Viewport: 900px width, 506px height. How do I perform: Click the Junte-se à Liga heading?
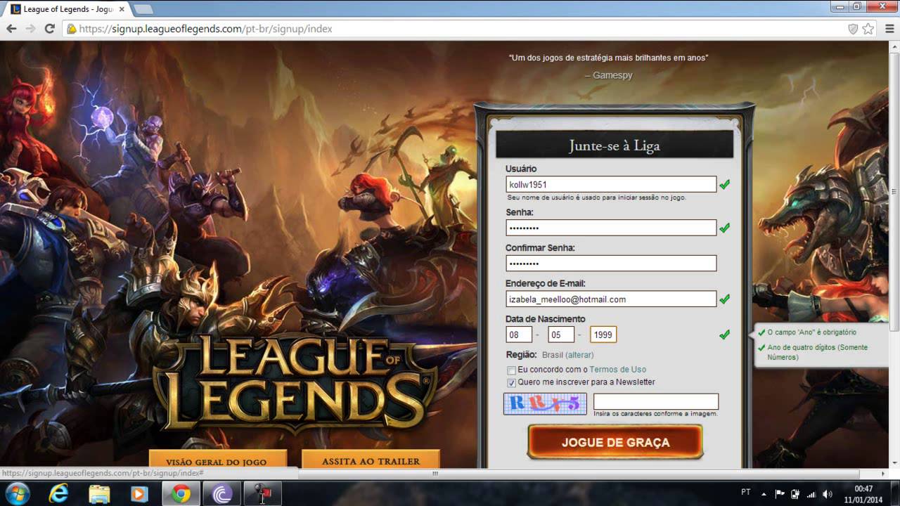pos(615,145)
